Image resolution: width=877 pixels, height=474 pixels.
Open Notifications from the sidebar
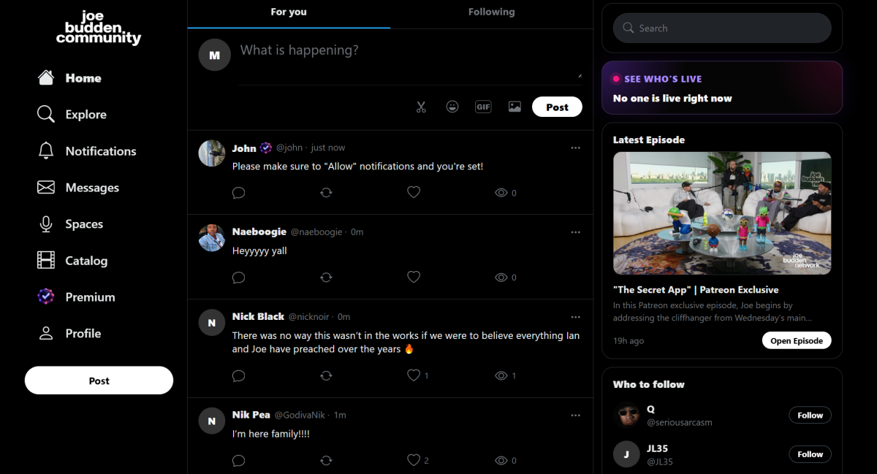[86, 151]
